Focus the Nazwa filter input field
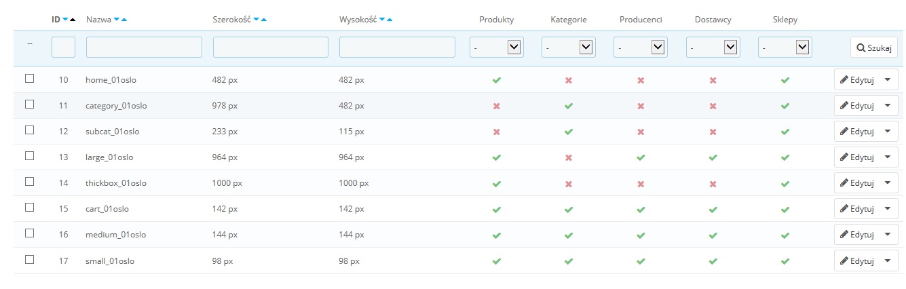Screen dimensions: 906x289 [144, 47]
